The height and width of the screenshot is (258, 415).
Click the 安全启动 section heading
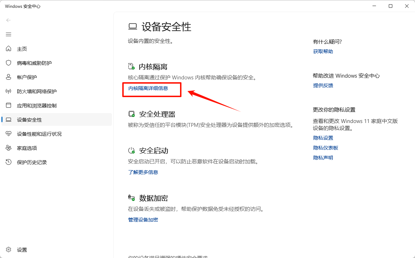[x=153, y=151]
